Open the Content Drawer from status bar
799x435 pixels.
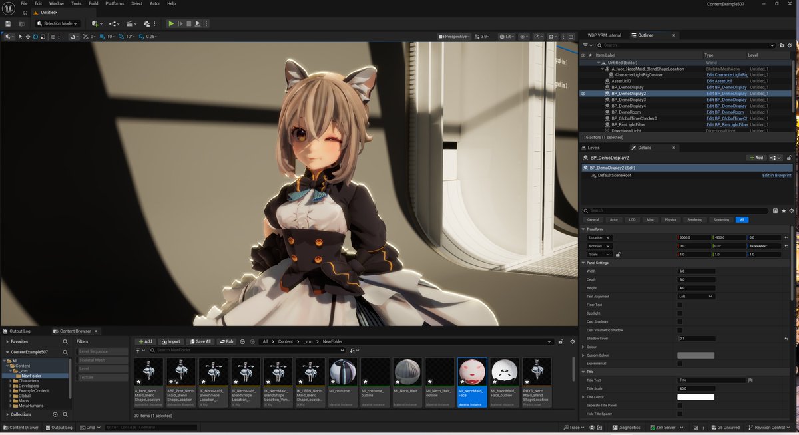coord(21,428)
